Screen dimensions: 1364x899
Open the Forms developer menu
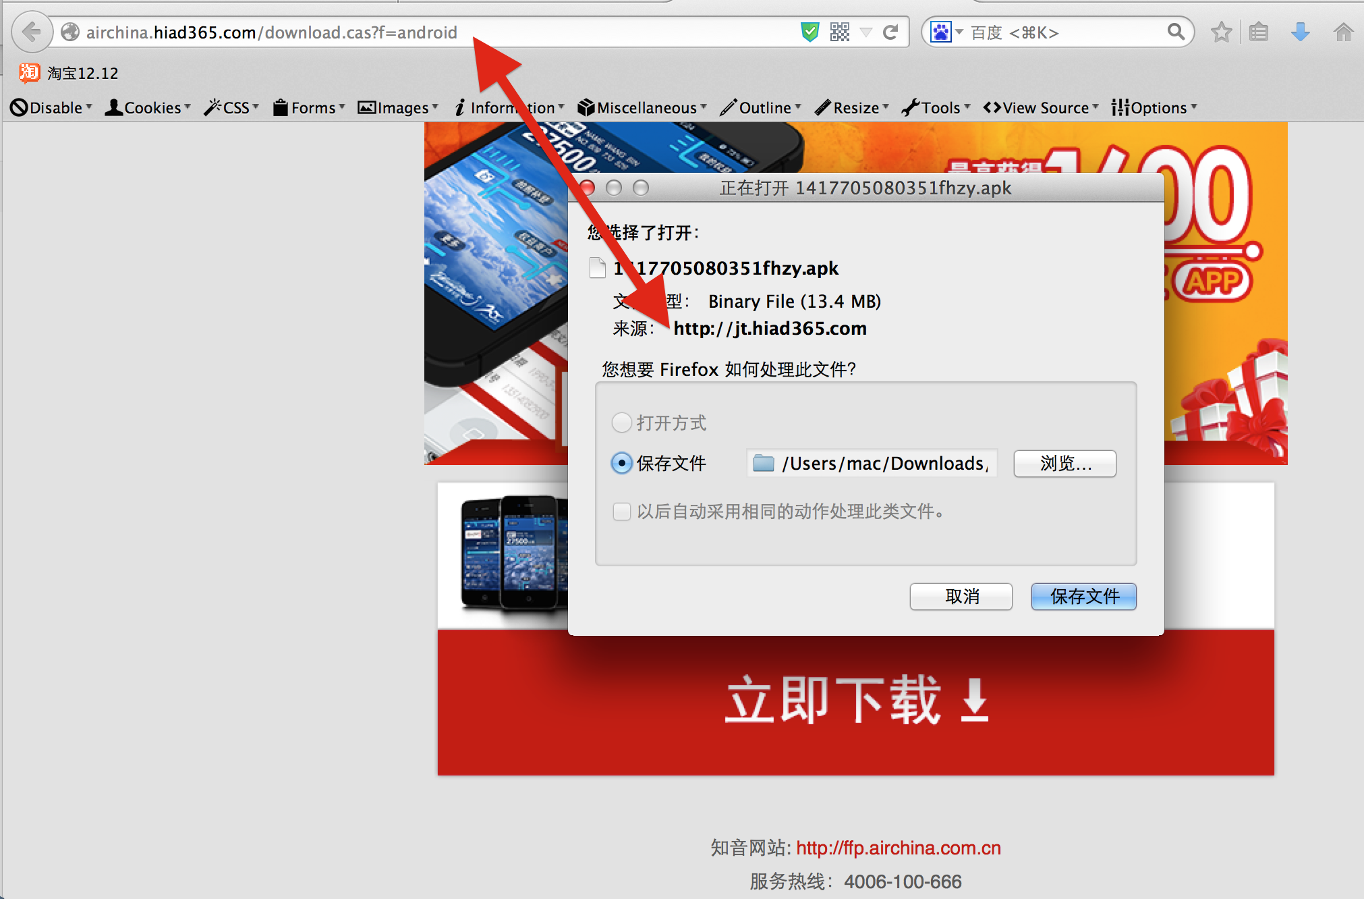coord(309,107)
